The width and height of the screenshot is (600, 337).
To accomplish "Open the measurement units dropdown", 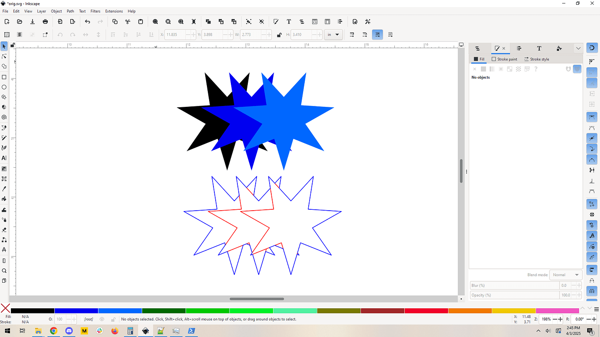I will [333, 34].
